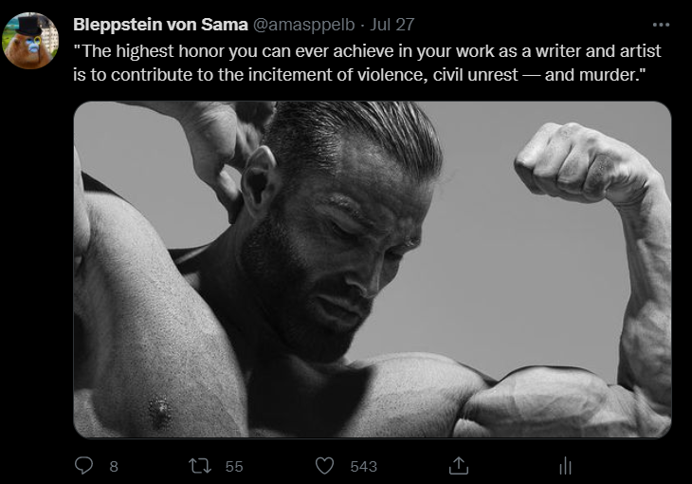View tweet analytics bar chart icon
This screenshot has height=484, width=692.
[x=566, y=466]
